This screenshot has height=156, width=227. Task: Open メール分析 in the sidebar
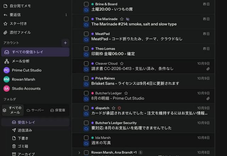coord(35,61)
